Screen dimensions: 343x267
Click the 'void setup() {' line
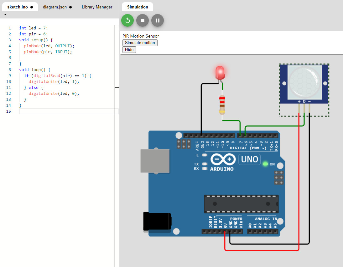36,40
